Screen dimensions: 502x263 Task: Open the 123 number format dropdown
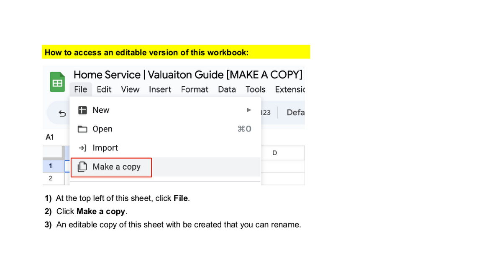(x=266, y=113)
